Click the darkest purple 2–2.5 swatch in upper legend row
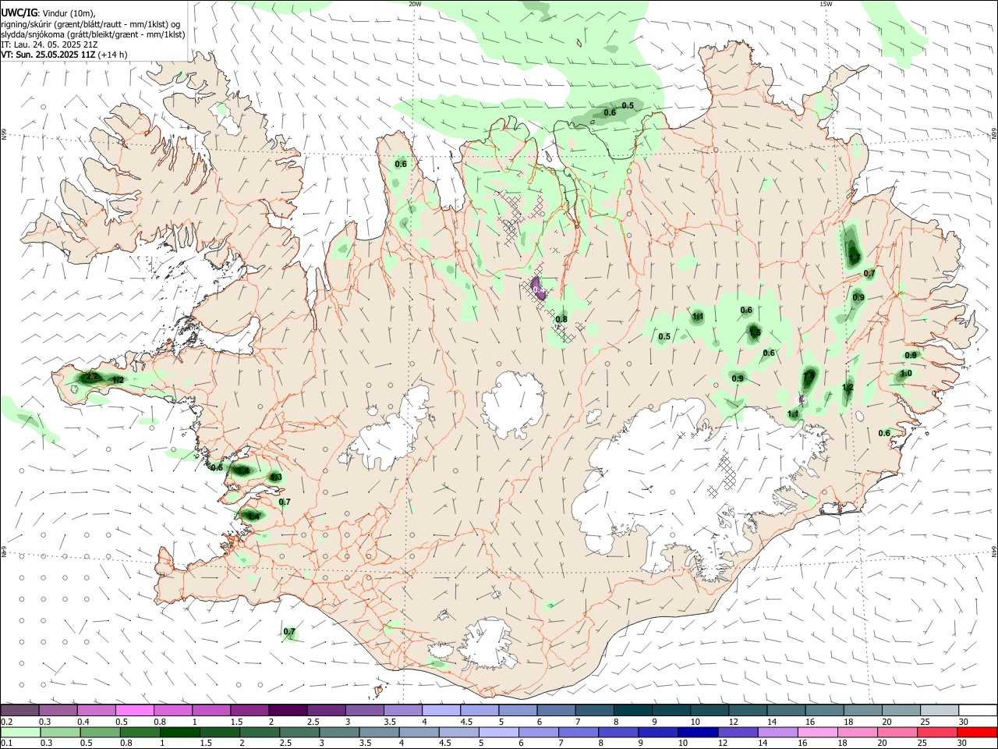 (x=288, y=710)
